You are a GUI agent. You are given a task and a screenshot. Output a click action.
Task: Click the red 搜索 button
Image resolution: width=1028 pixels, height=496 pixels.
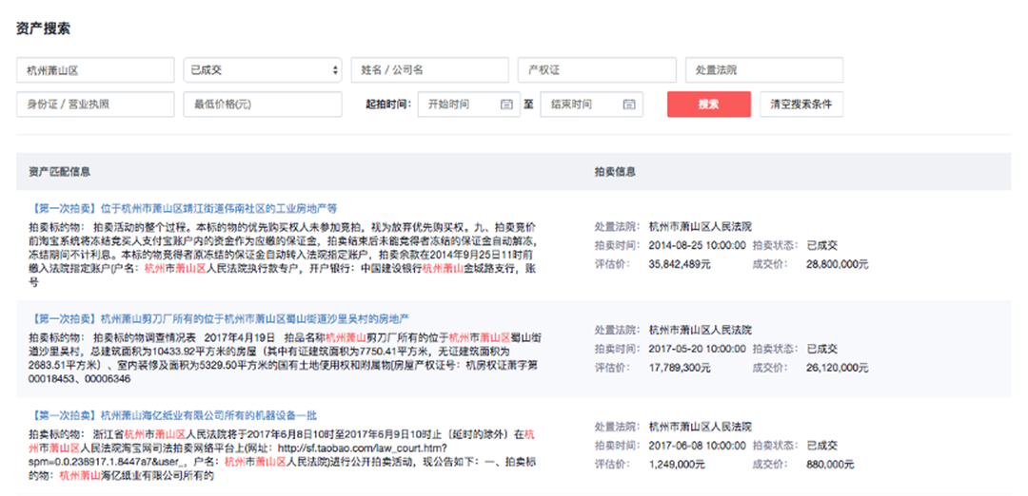(x=709, y=104)
